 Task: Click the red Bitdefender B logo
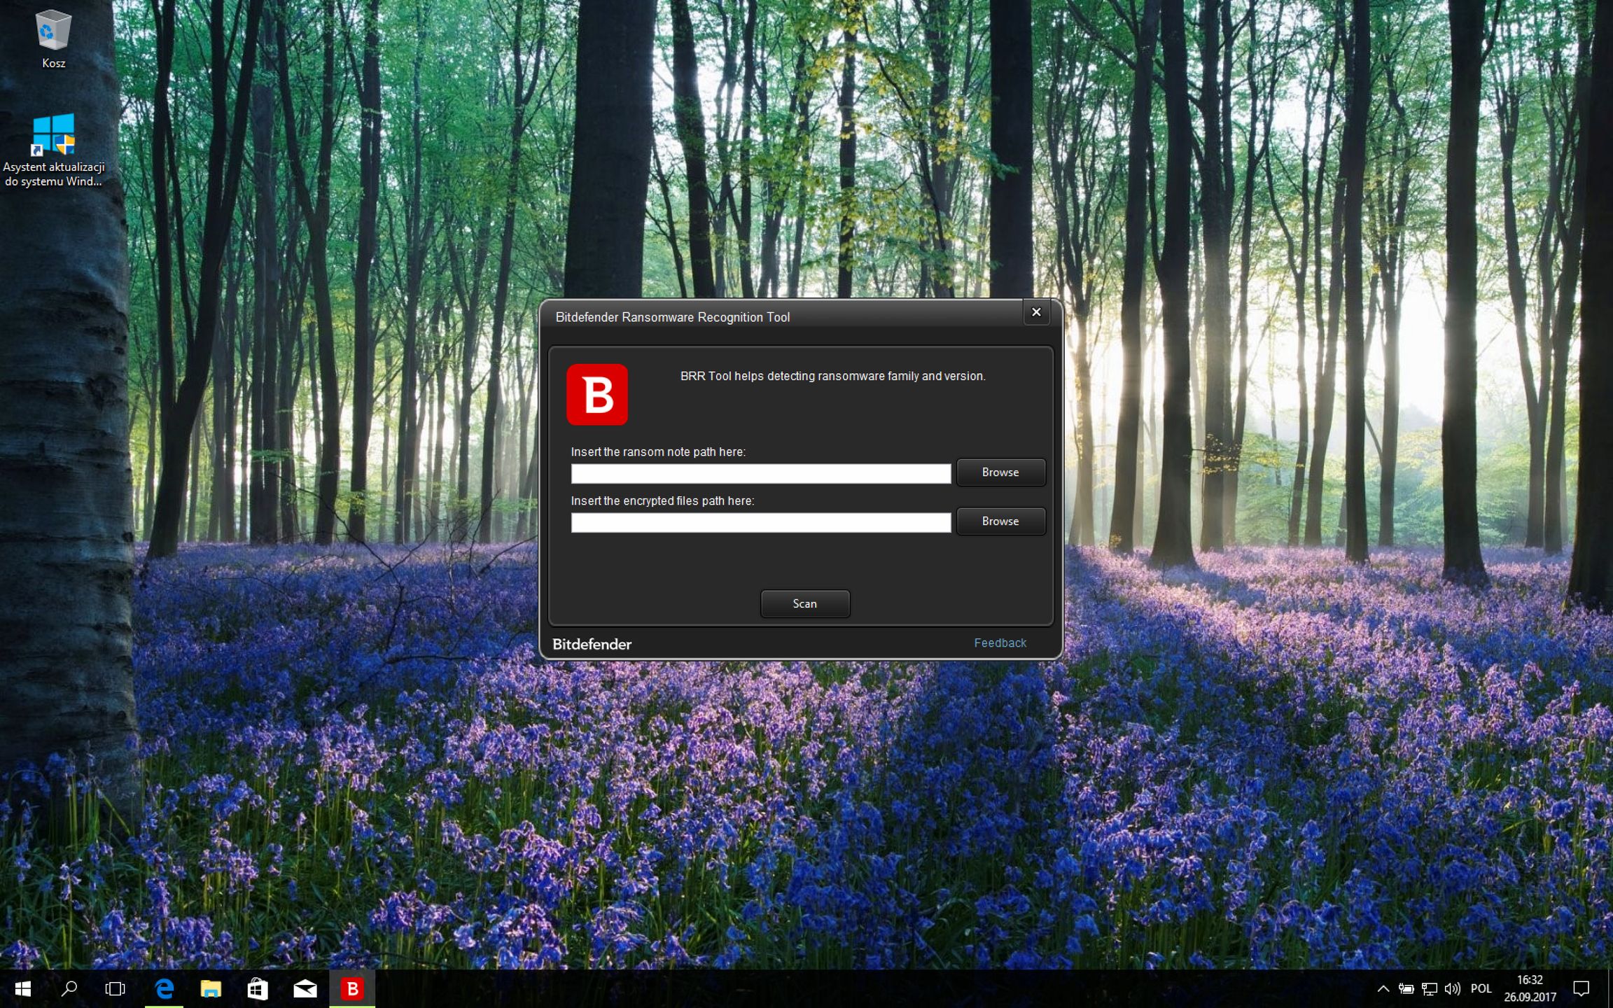pyautogui.click(x=596, y=394)
